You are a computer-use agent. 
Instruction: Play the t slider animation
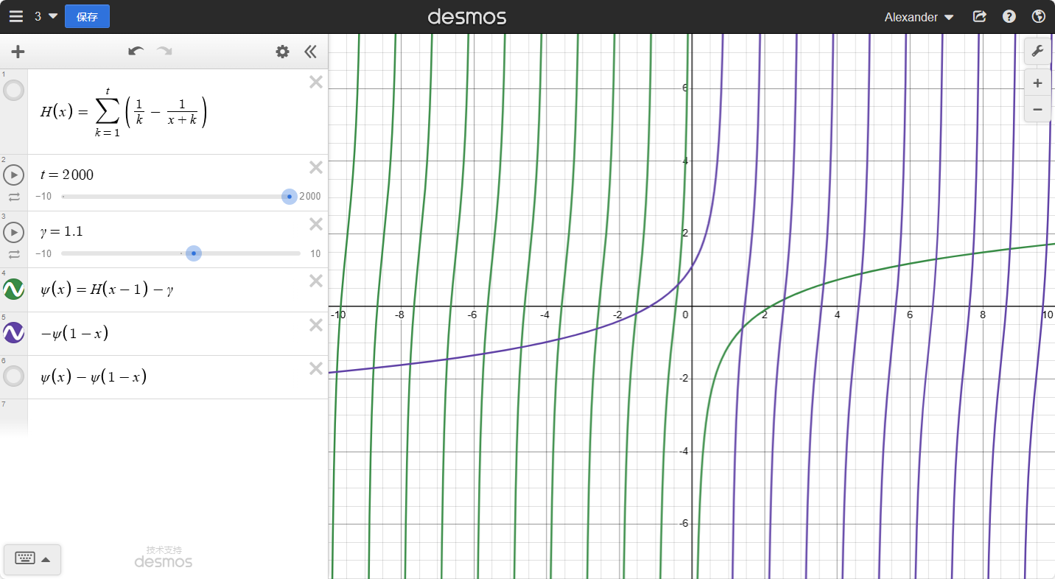click(x=13, y=175)
